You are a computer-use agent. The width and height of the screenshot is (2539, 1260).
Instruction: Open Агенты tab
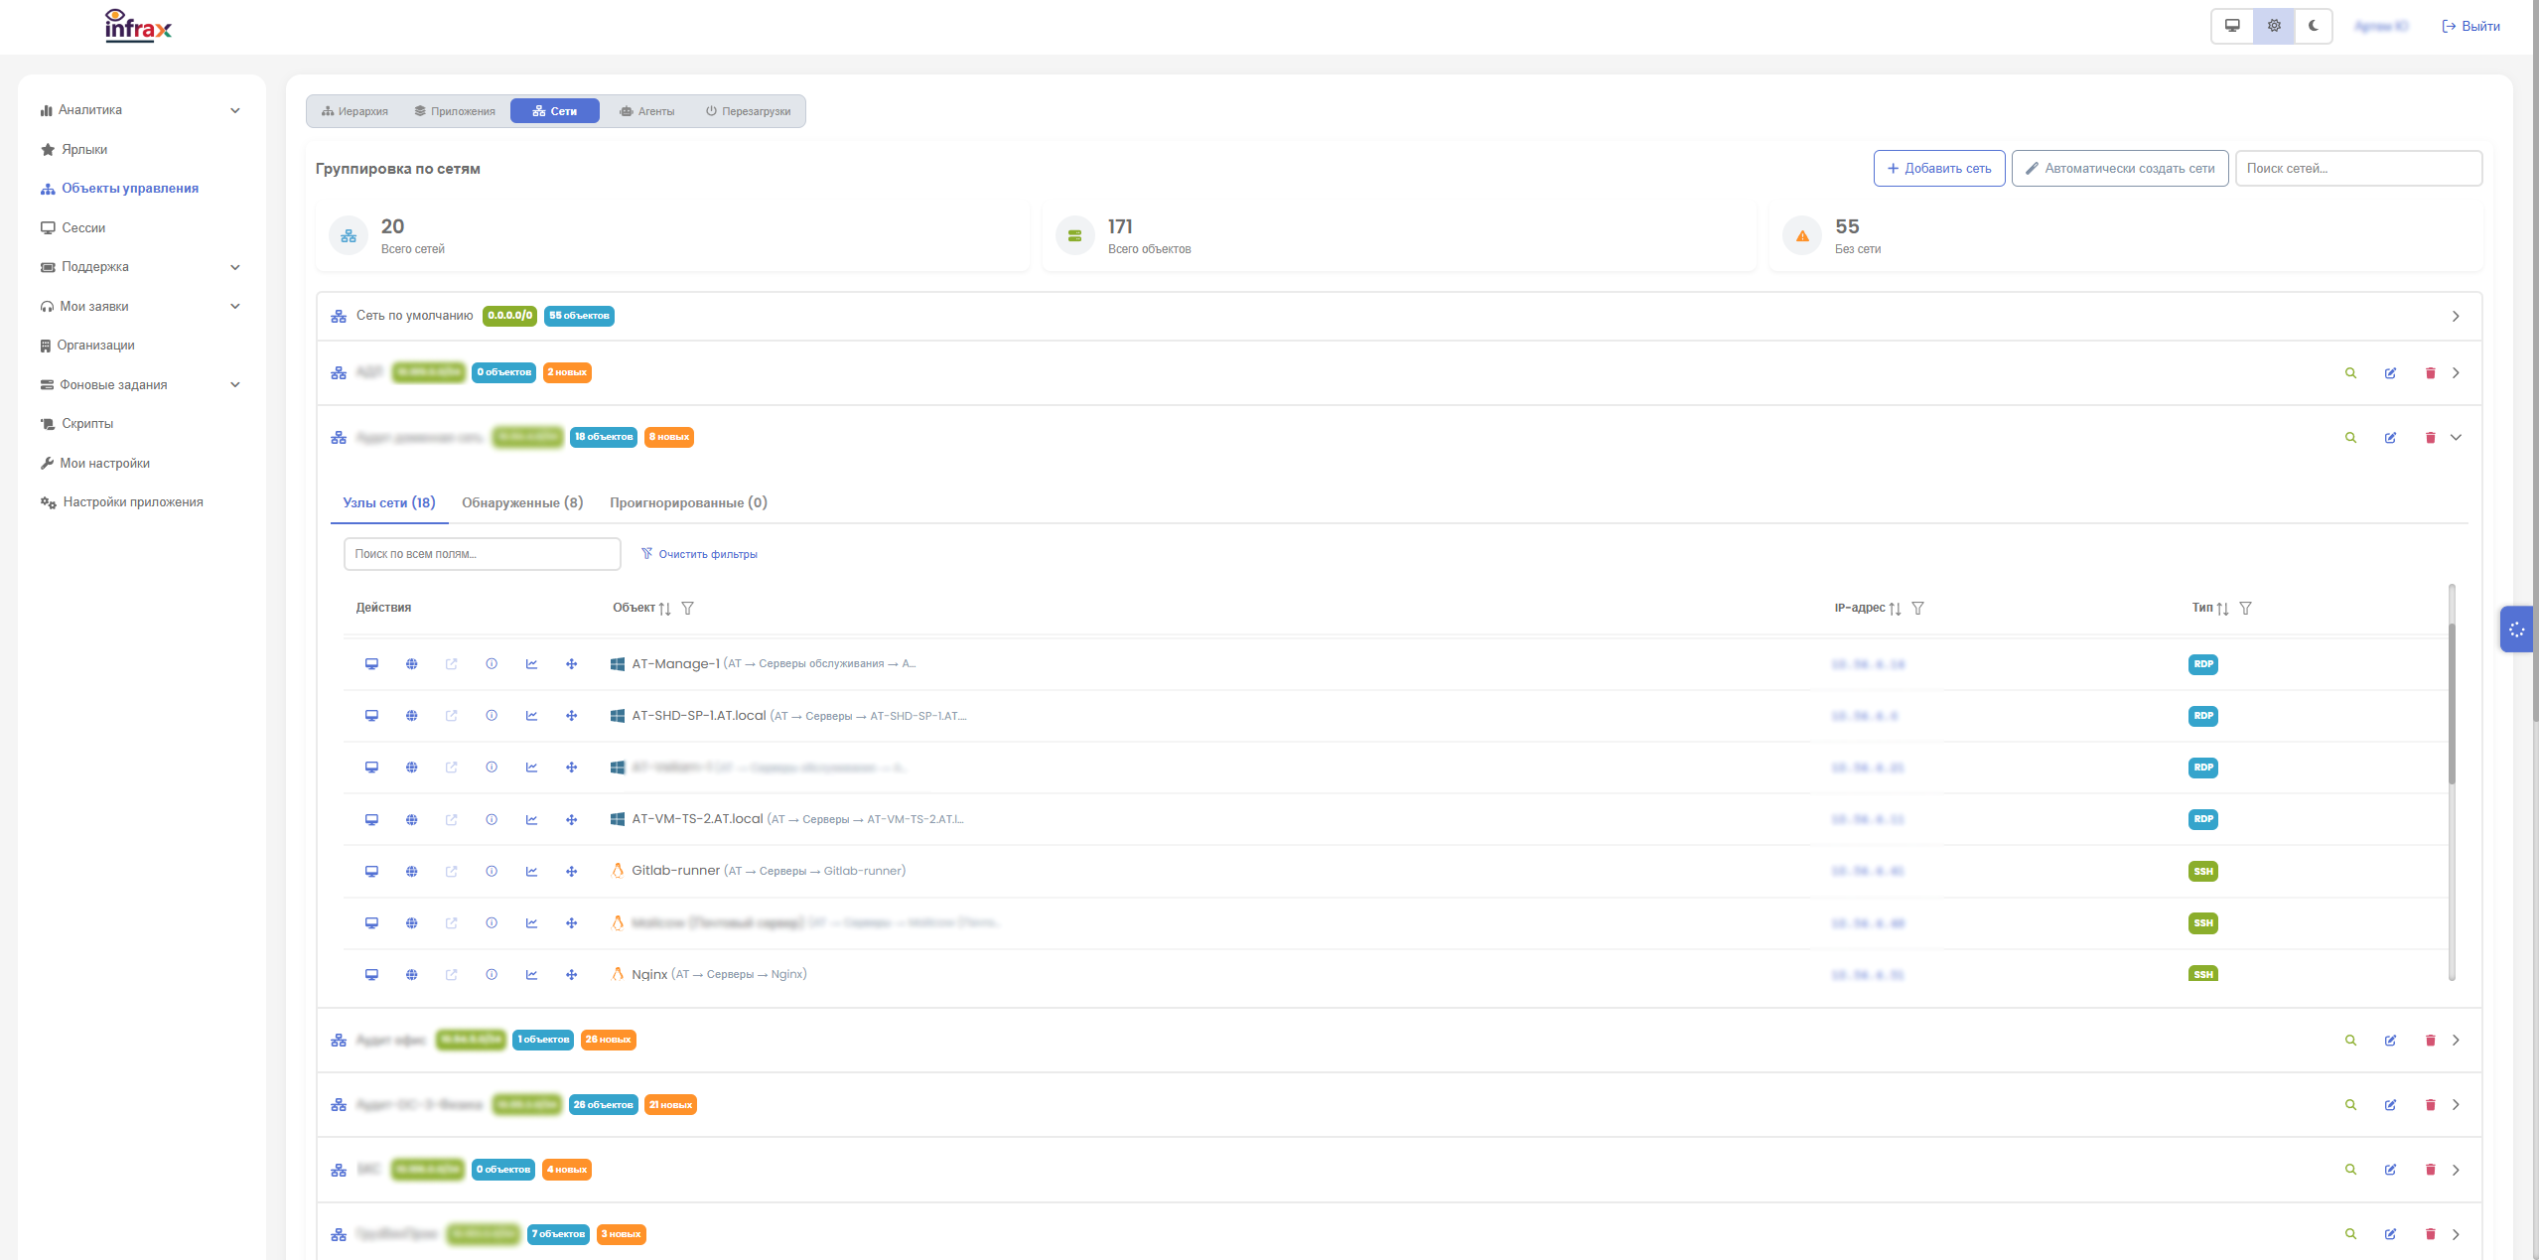(647, 111)
